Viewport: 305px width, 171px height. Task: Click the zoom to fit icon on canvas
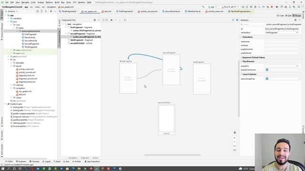234,150
